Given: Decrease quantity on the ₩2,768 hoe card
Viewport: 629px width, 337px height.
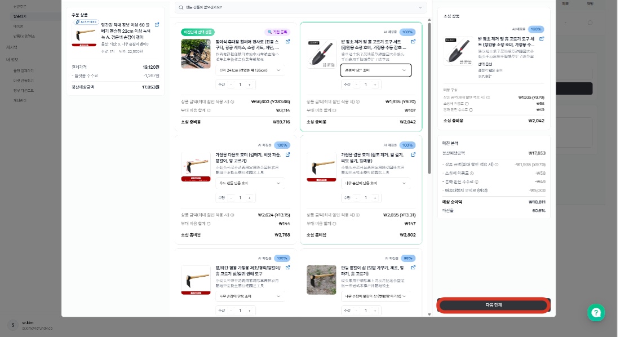Looking at the screenshot, I should click(231, 198).
